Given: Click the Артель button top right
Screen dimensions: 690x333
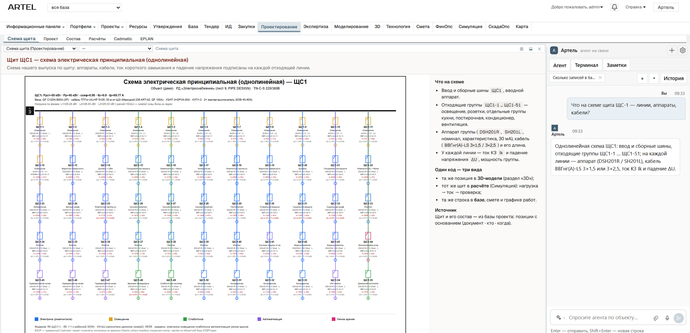Looking at the screenshot, I should coord(666,7).
